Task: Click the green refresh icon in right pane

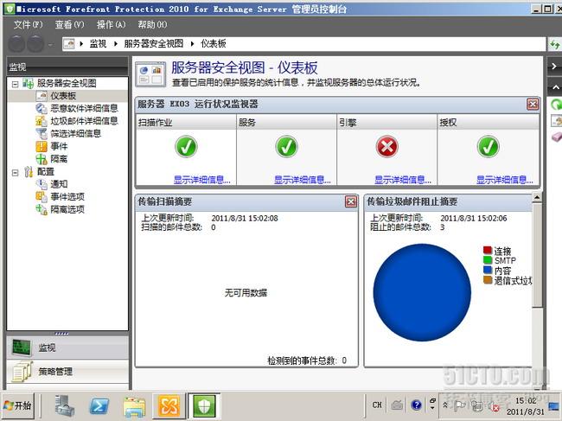Action: 556,105
